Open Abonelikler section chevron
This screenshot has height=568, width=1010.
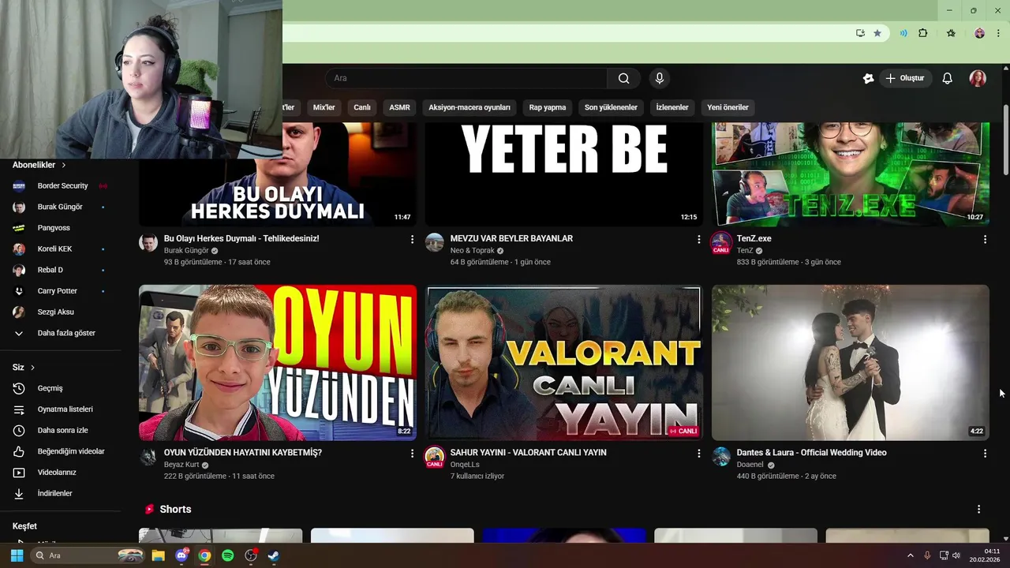[63, 165]
